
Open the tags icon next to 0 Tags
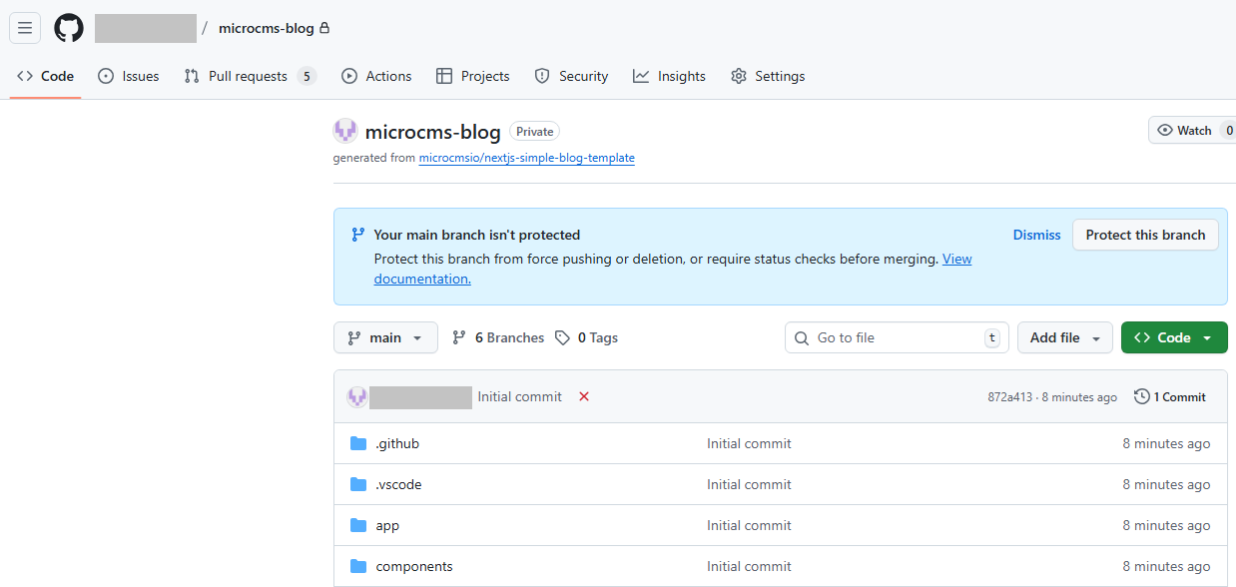tap(563, 337)
